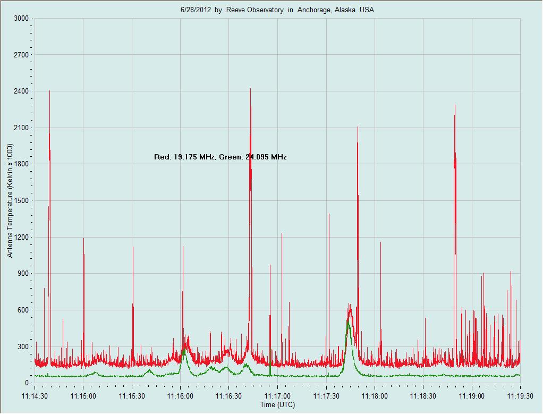Click the y-axis tick label 0
This screenshot has width=543, height=414.
[x=27, y=383]
